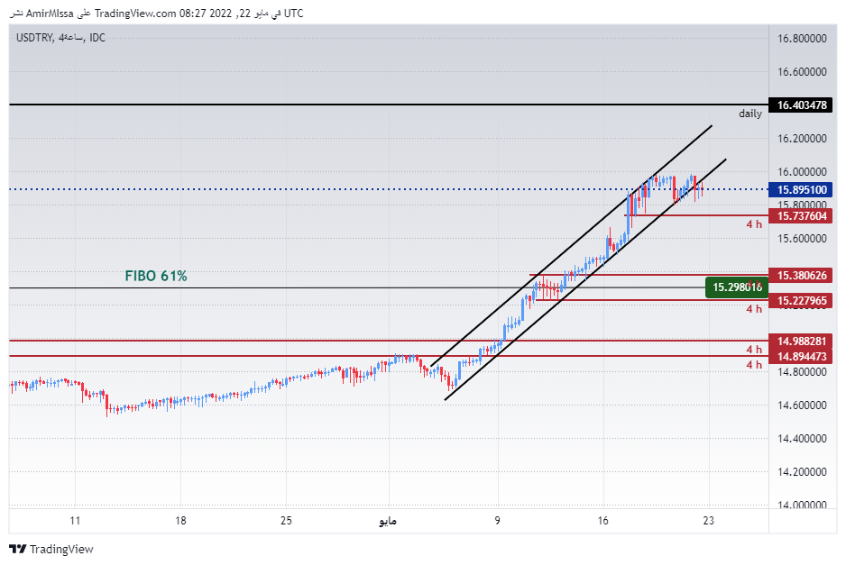Click the 14.400000 axis price tick
Screen dimensions: 846x565
point(801,439)
